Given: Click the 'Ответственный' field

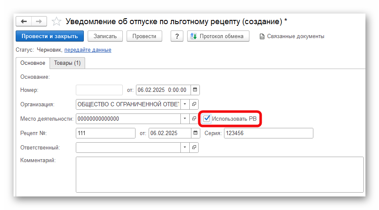Looking at the screenshot, I should point(128,147).
